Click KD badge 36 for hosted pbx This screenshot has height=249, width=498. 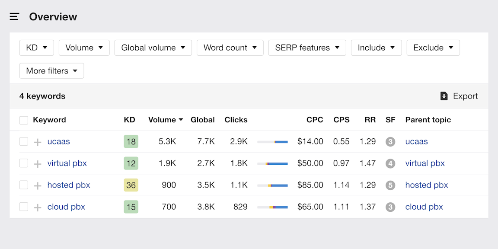point(131,185)
